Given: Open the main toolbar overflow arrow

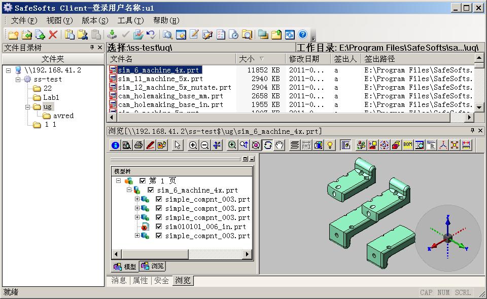Looking at the screenshot, I should click(313, 39).
